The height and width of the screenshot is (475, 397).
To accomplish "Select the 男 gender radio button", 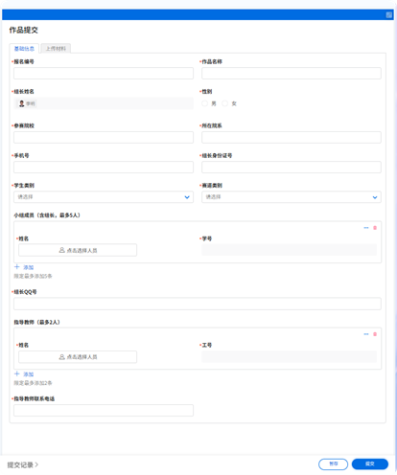I will 205,103.
